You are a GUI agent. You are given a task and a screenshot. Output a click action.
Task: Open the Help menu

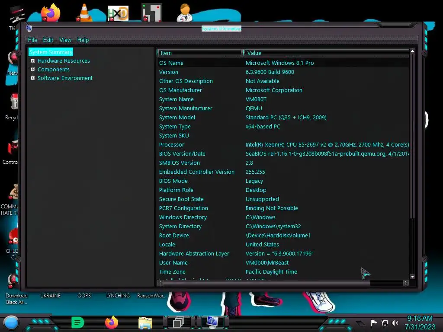[83, 40]
